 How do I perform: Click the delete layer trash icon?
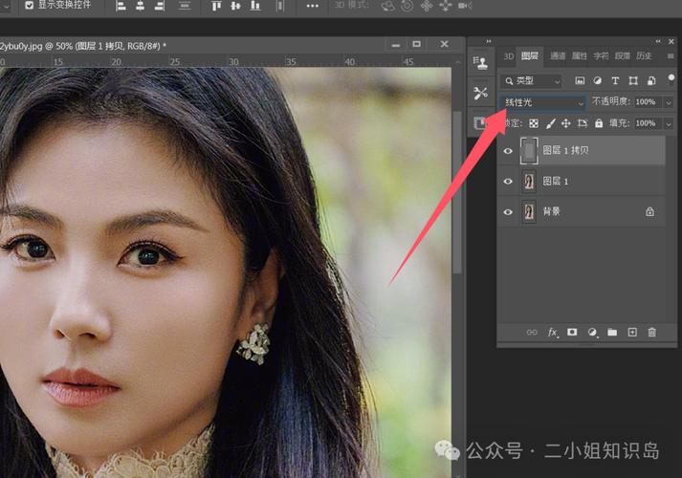(x=652, y=333)
